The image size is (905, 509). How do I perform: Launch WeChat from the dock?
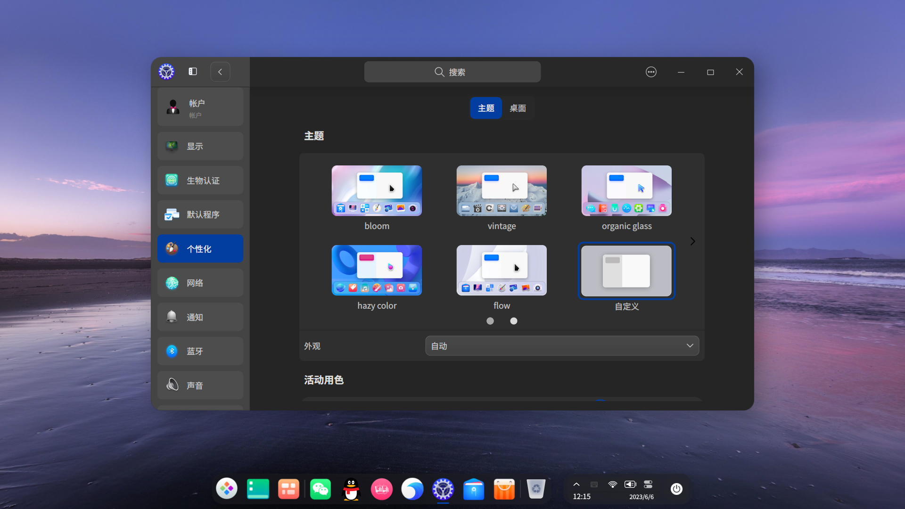click(x=321, y=489)
